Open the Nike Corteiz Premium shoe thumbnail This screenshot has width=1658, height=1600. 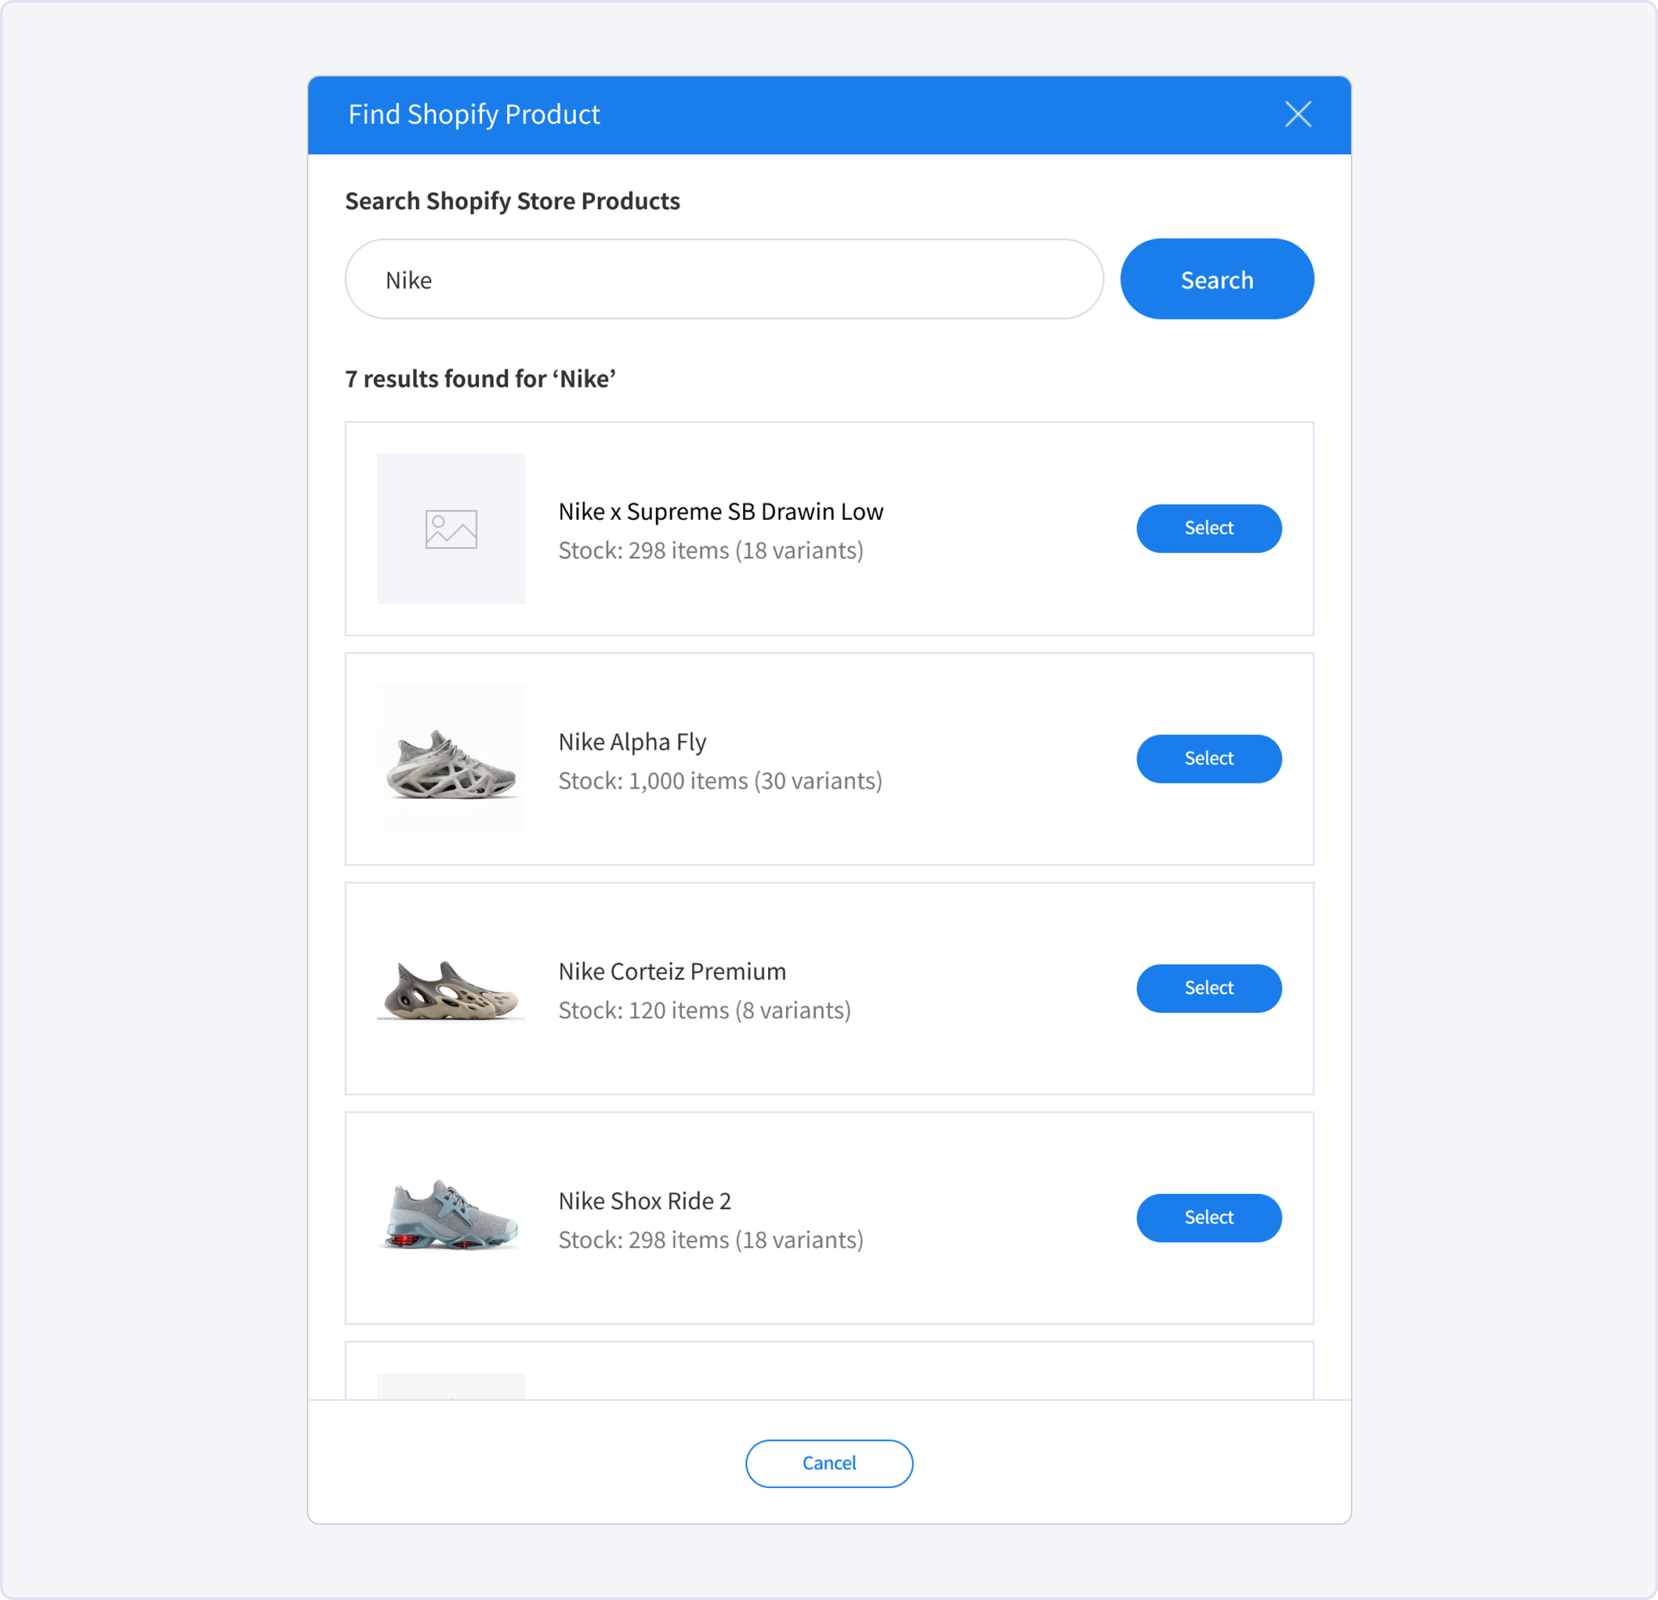point(451,988)
